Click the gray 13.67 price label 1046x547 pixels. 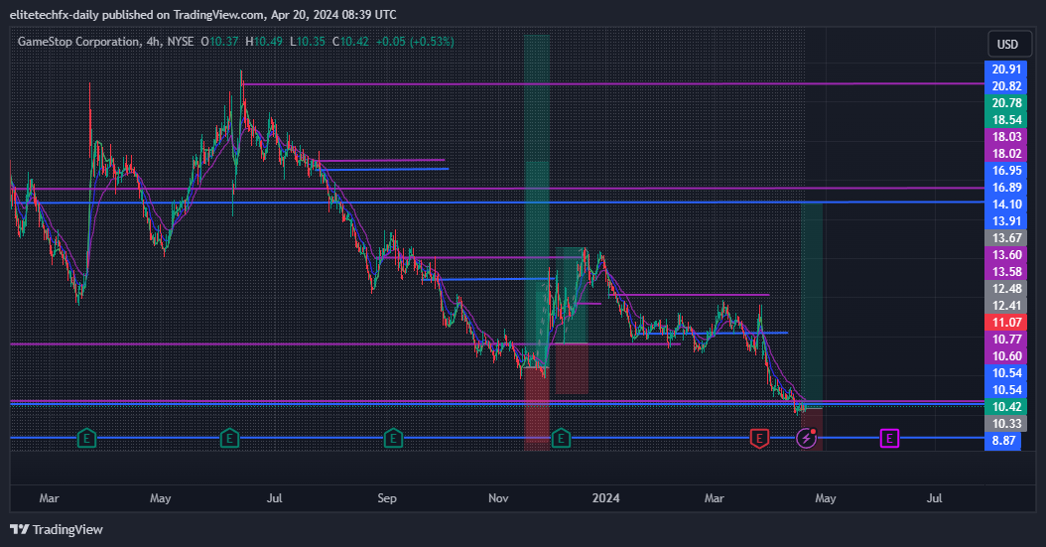coord(1006,238)
